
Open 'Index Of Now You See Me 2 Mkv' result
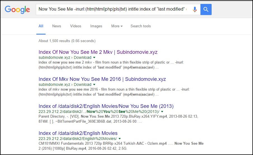[x=98, y=52]
